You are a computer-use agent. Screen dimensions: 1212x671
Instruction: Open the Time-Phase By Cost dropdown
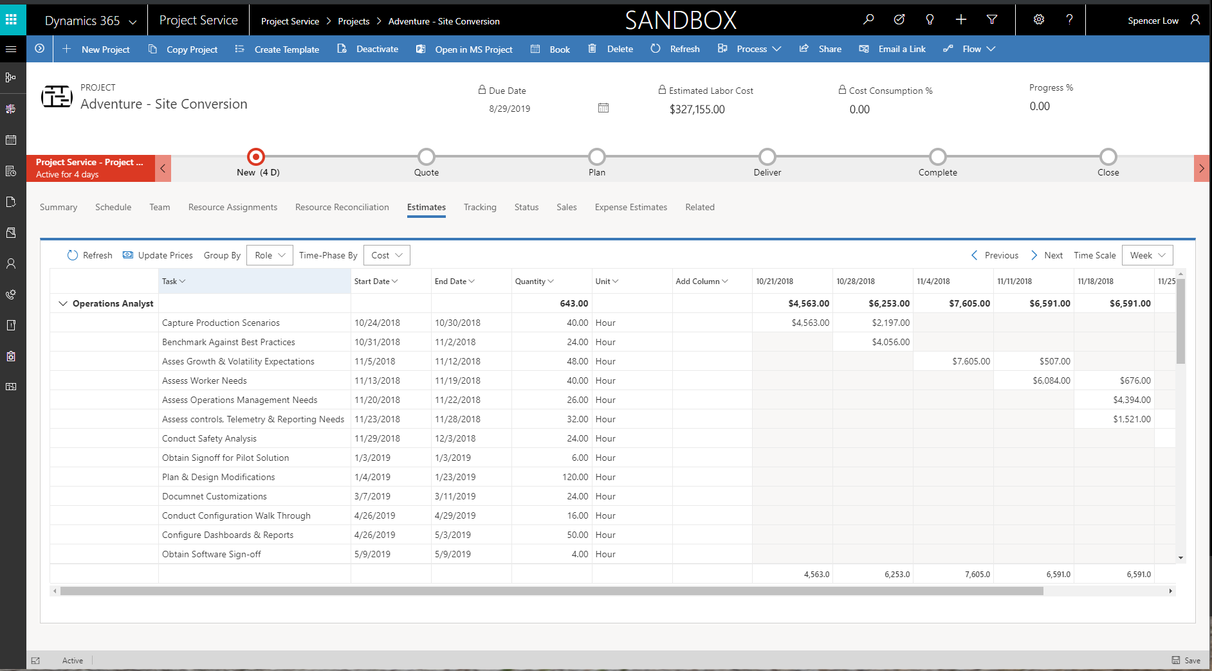[387, 255]
